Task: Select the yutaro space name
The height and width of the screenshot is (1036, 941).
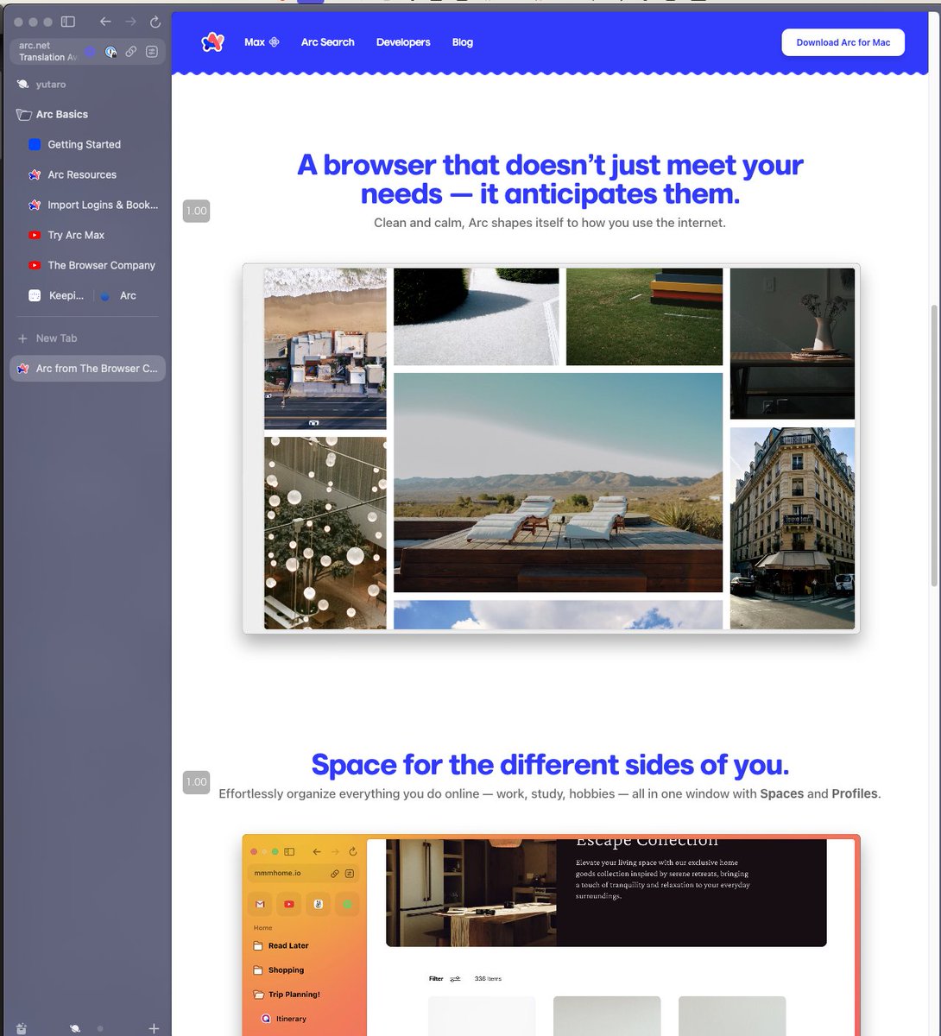Action: click(51, 85)
